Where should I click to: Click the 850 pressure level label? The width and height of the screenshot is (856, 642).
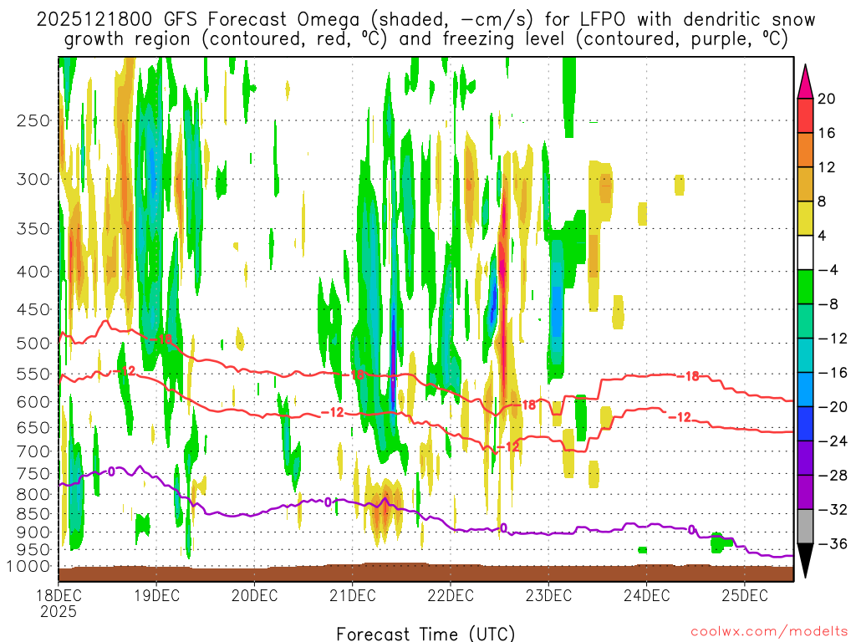coord(33,514)
